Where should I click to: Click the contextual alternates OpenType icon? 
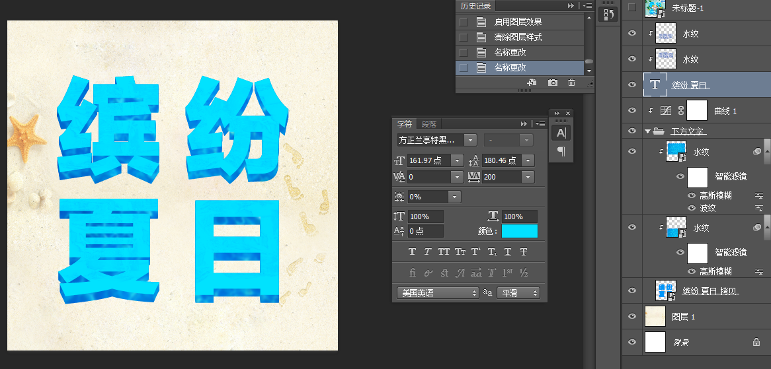428,273
